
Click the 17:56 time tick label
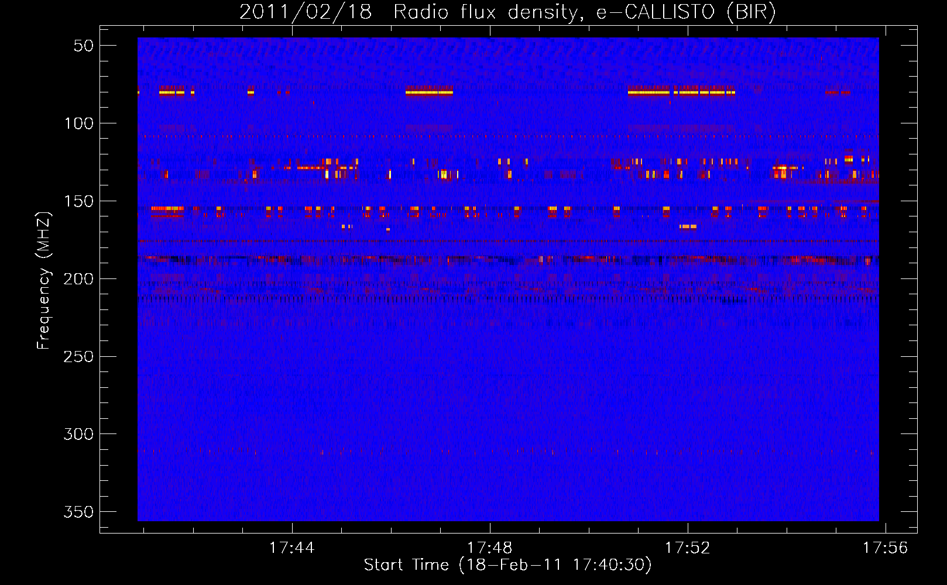pyautogui.click(x=885, y=548)
